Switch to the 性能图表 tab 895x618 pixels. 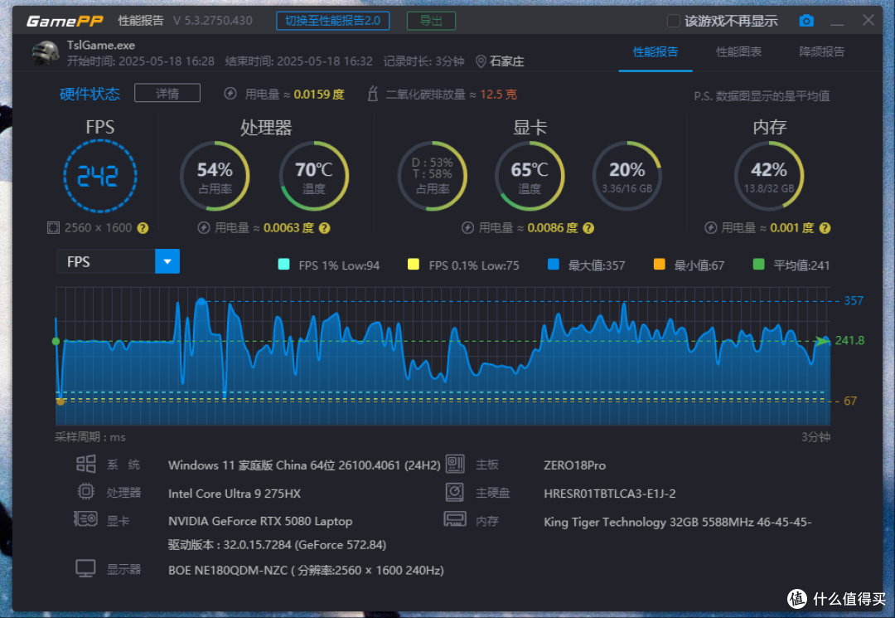tap(738, 52)
